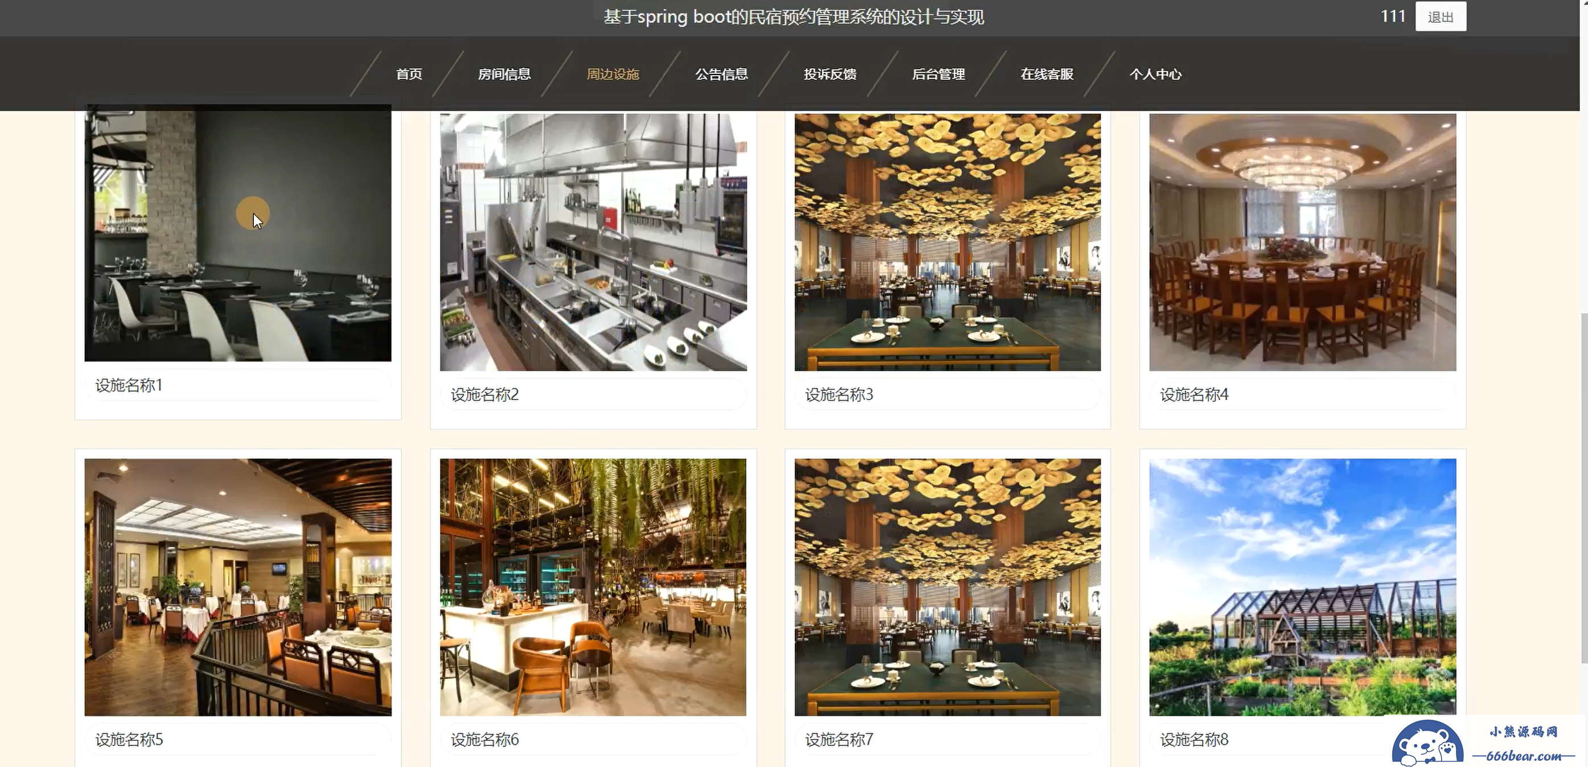Screen dimensions: 1588x767
Task: Click the 退出 logout button
Action: 1440,17
